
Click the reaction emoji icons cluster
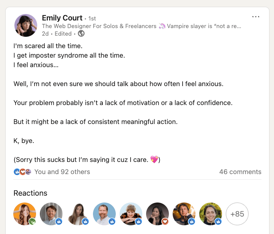(22, 172)
